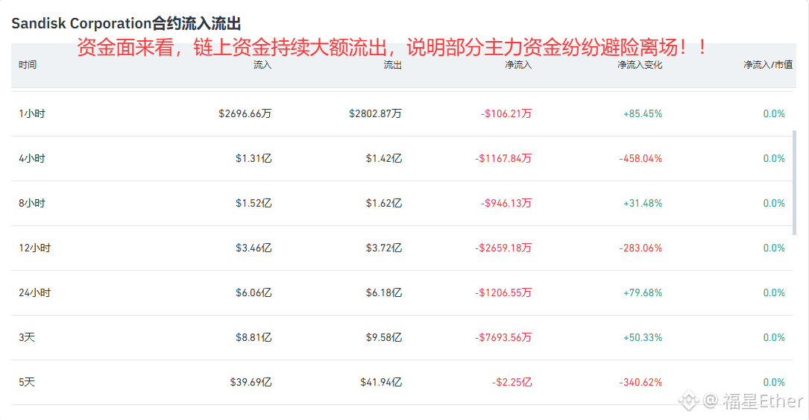Sort by the 净流入变化 column header
This screenshot has height=420, width=809.
(x=640, y=64)
